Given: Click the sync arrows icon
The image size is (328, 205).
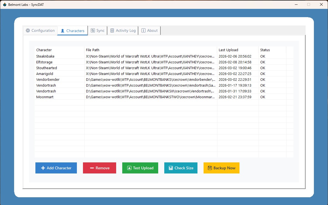Looking at the screenshot, I should pos(93,31).
